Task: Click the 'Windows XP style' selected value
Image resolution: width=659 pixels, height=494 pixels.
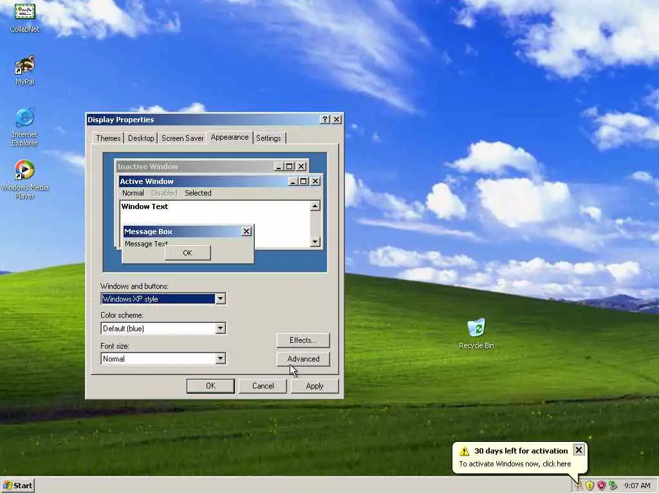Action: coord(158,298)
